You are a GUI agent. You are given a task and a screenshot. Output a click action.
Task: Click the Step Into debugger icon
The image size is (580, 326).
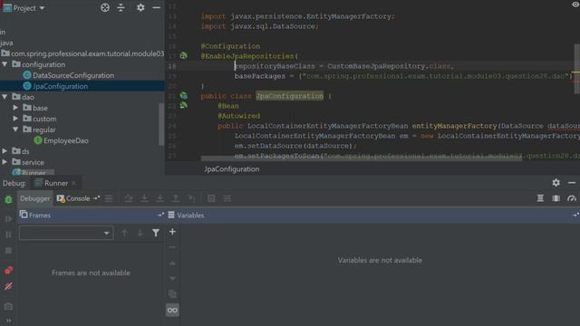click(x=144, y=199)
